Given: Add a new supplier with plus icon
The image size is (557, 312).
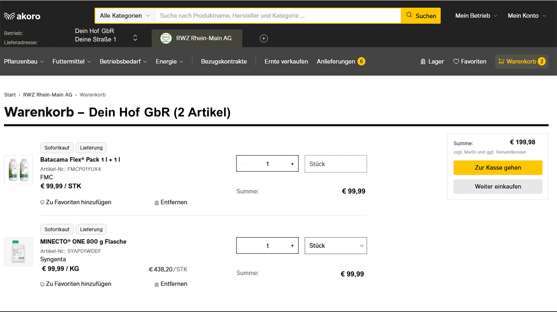Looking at the screenshot, I should click(x=264, y=38).
